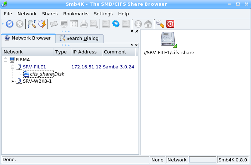Click the Smb4K 0.8.0 version label
Viewport: 251px width, 165px height.
pyautogui.click(x=232, y=160)
